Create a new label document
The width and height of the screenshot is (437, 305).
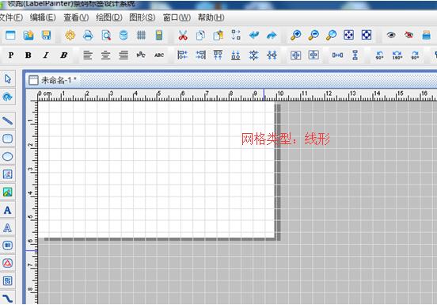point(10,36)
